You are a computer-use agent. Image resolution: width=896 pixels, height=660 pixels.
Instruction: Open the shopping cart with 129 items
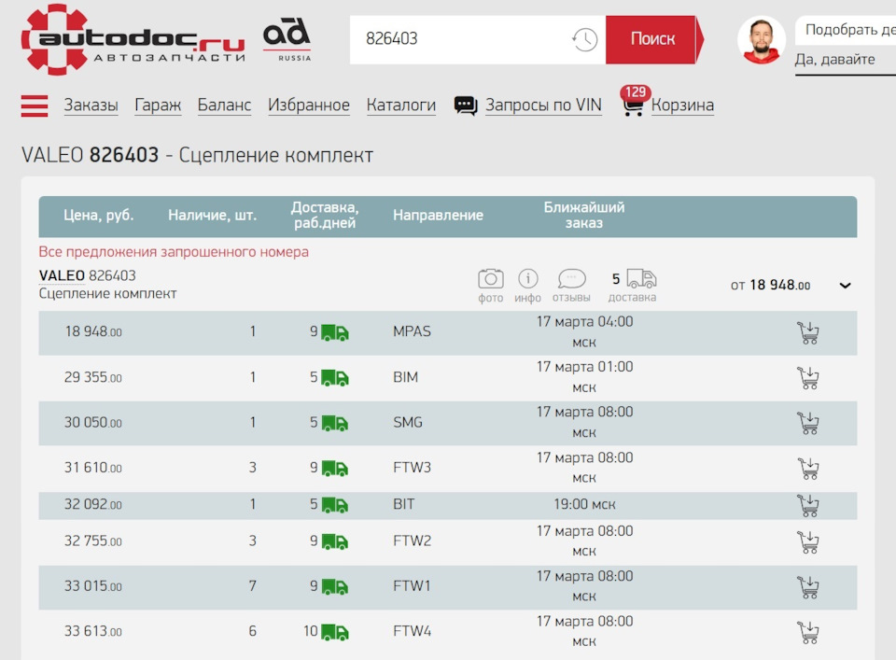pos(681,105)
